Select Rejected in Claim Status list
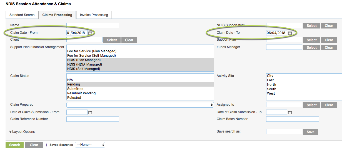This screenshot has width=342, height=153. pyautogui.click(x=140, y=98)
